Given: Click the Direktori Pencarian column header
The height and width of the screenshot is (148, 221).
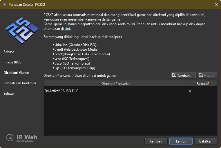Looking at the screenshot, I should (116, 84).
